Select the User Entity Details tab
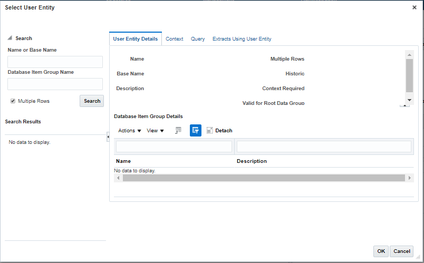 coord(135,39)
